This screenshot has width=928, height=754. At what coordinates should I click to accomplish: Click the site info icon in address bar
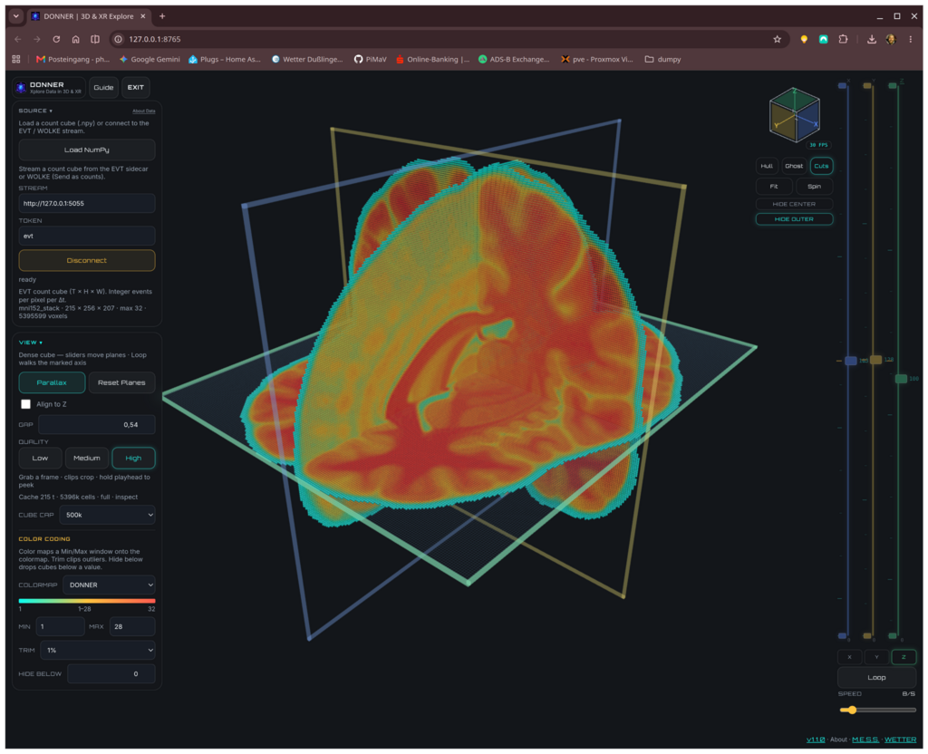(119, 39)
